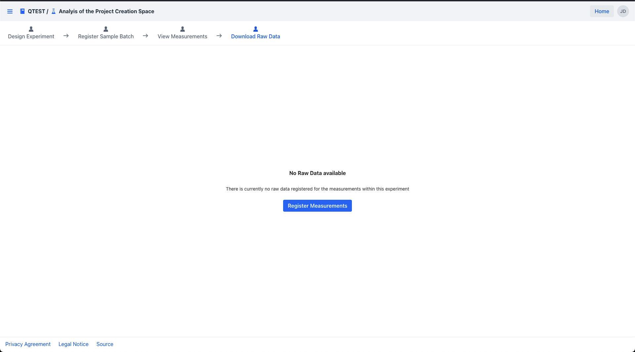Open the hamburger navigation menu
Viewport: 635px width, 352px height.
tap(10, 12)
